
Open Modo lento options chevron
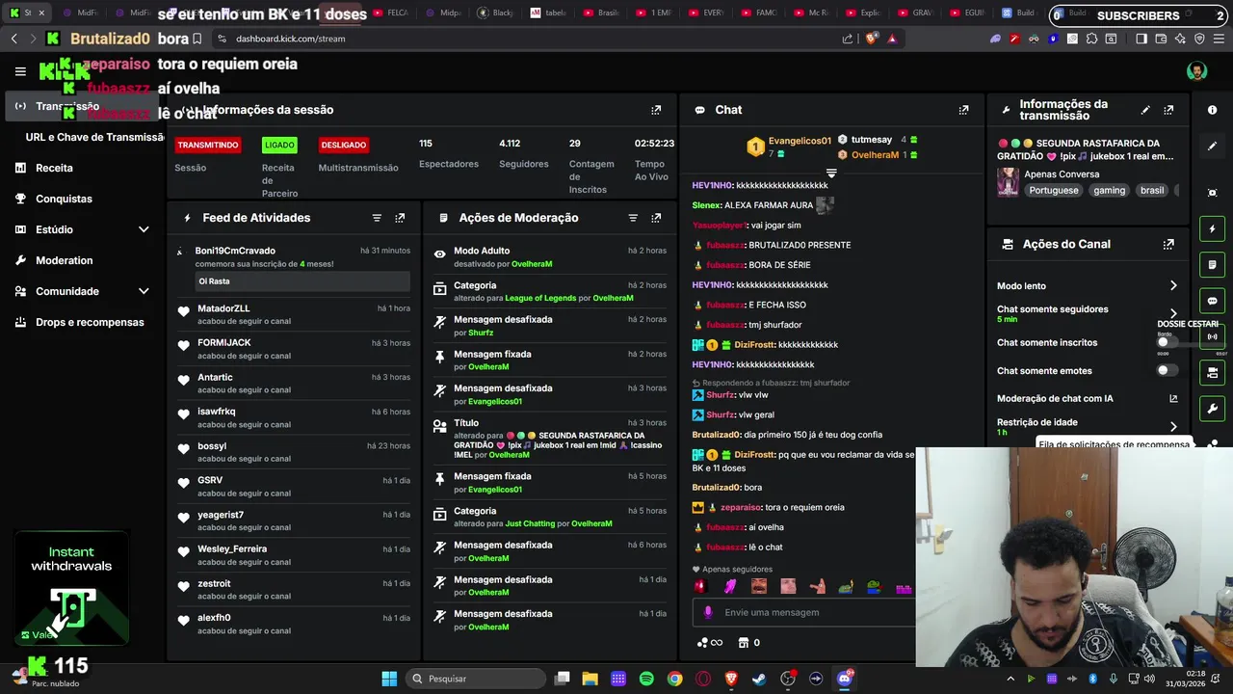(1173, 285)
